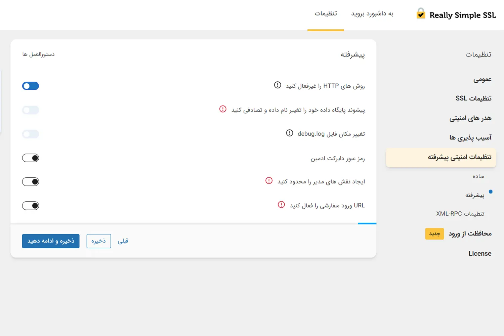Select تنظیمات SSL in the sidebar

[473, 98]
